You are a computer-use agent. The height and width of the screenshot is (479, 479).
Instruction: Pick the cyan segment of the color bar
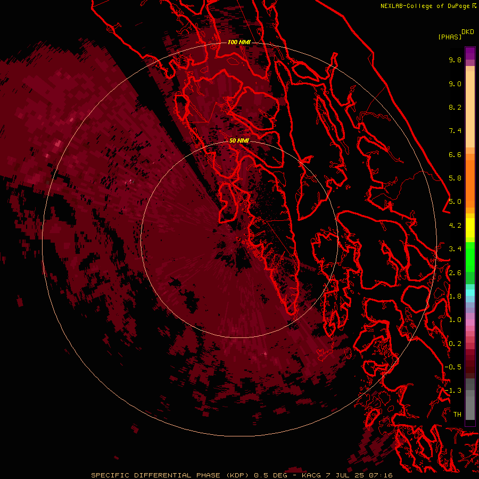point(470,293)
